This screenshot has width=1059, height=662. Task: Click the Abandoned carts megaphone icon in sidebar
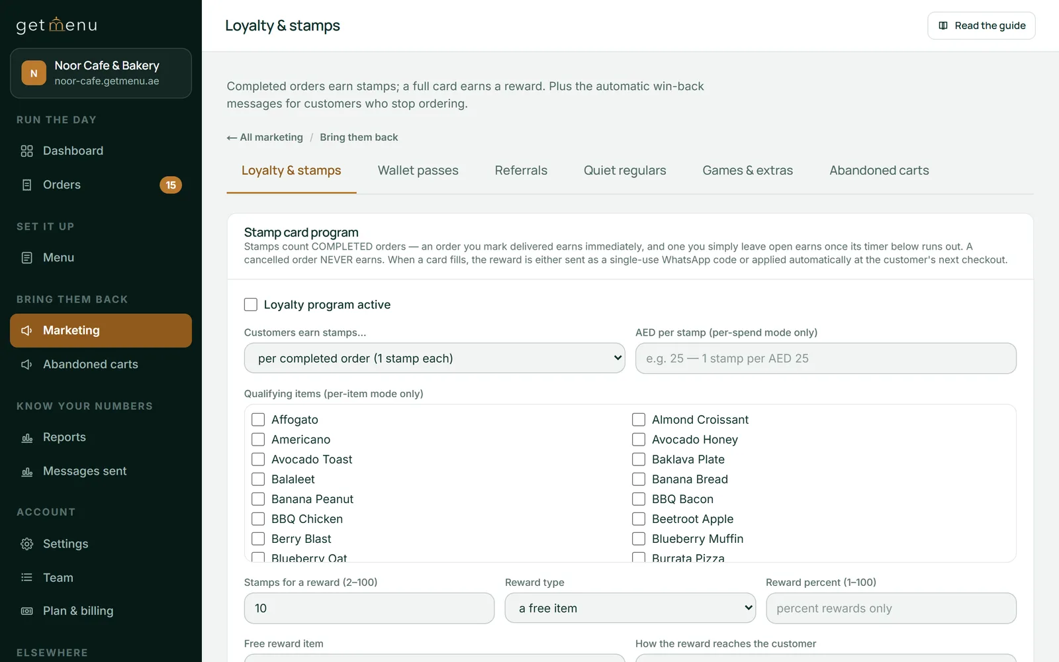point(26,364)
